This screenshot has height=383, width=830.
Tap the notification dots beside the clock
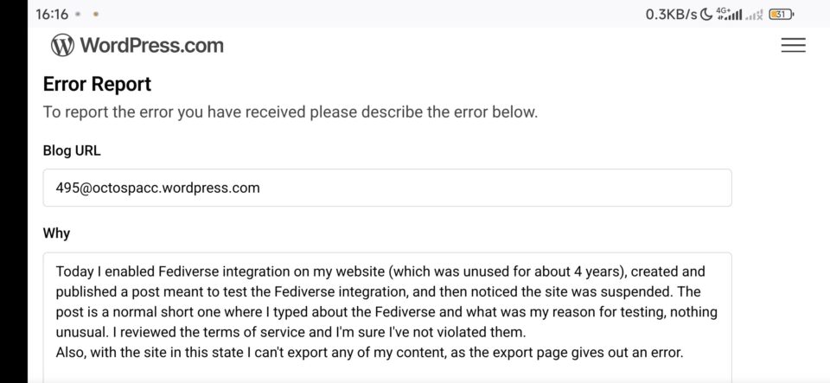click(x=86, y=15)
